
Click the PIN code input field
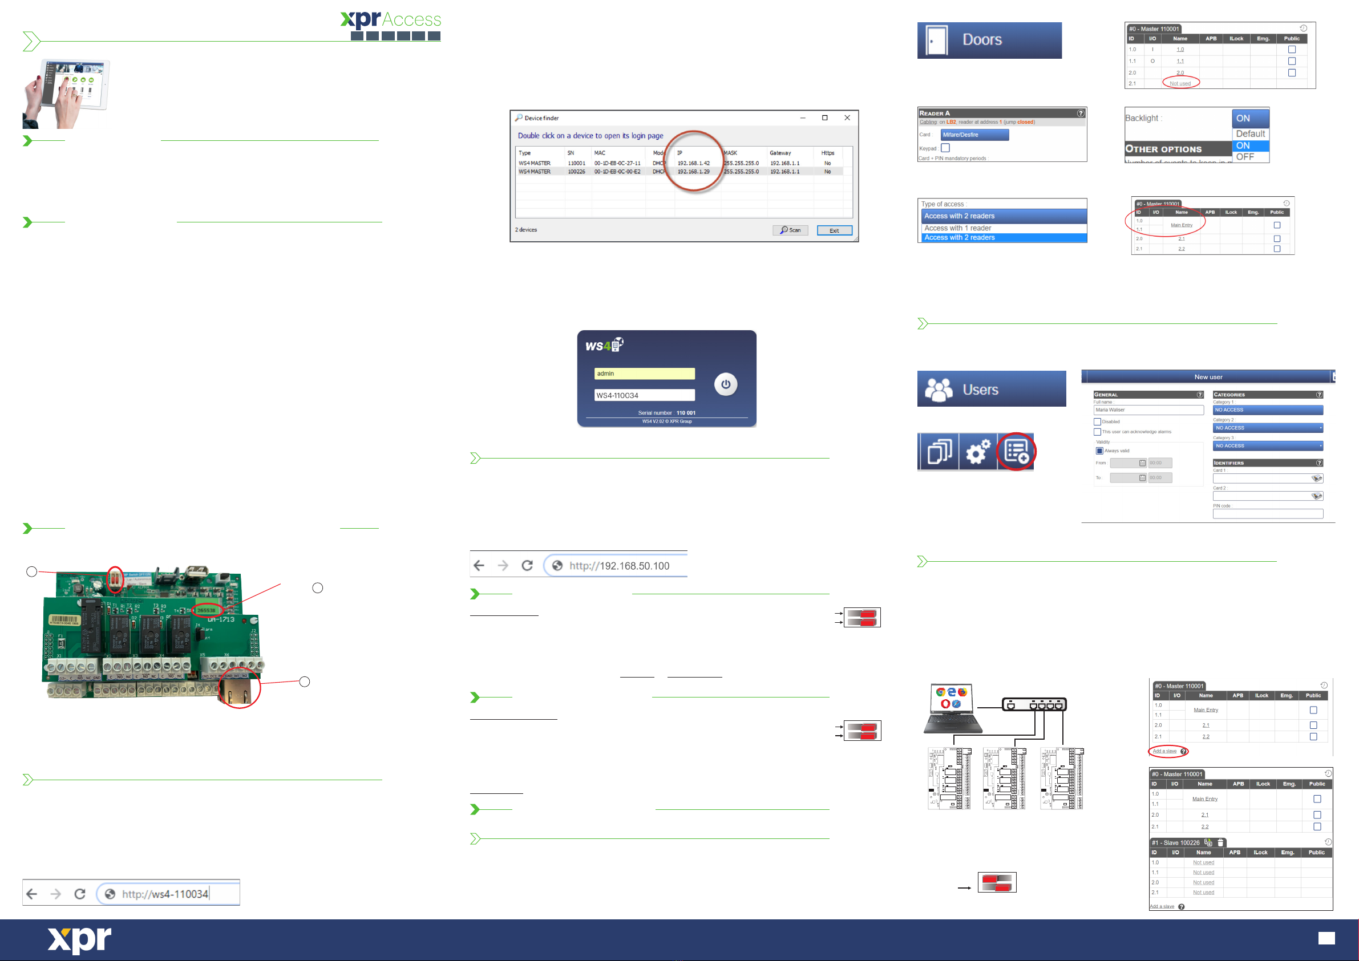(1267, 514)
